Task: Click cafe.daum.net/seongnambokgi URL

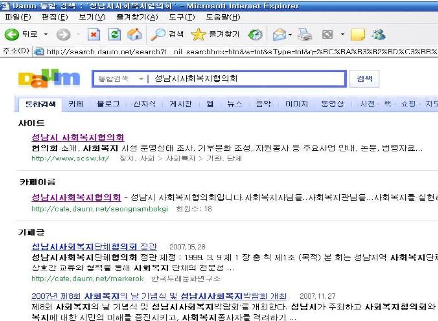Action: [99, 209]
